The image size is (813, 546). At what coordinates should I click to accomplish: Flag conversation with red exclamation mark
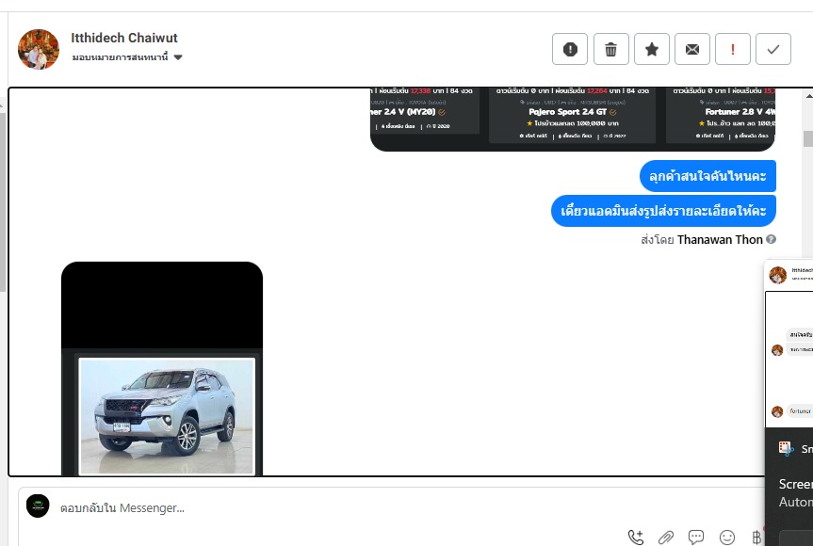tap(733, 49)
